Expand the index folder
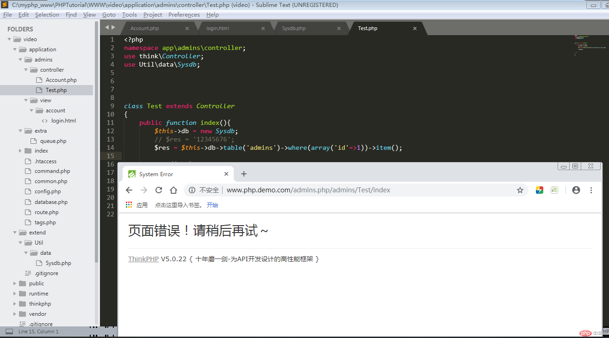Viewport: 609px width, 338px height. pos(20,151)
